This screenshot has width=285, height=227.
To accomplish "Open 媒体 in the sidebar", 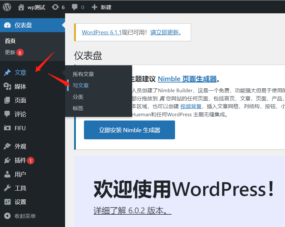I will pyautogui.click(x=20, y=87).
